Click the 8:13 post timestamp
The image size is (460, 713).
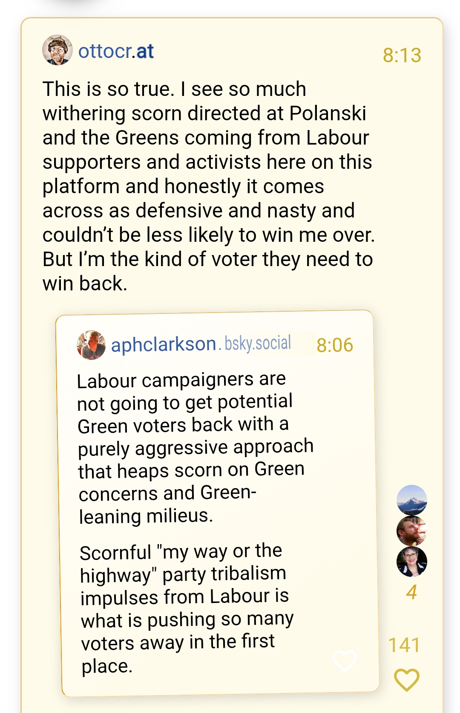402,55
